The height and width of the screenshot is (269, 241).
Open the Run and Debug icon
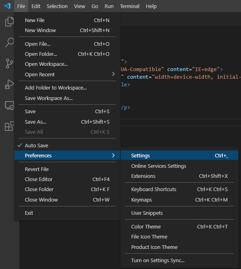pos(9,84)
